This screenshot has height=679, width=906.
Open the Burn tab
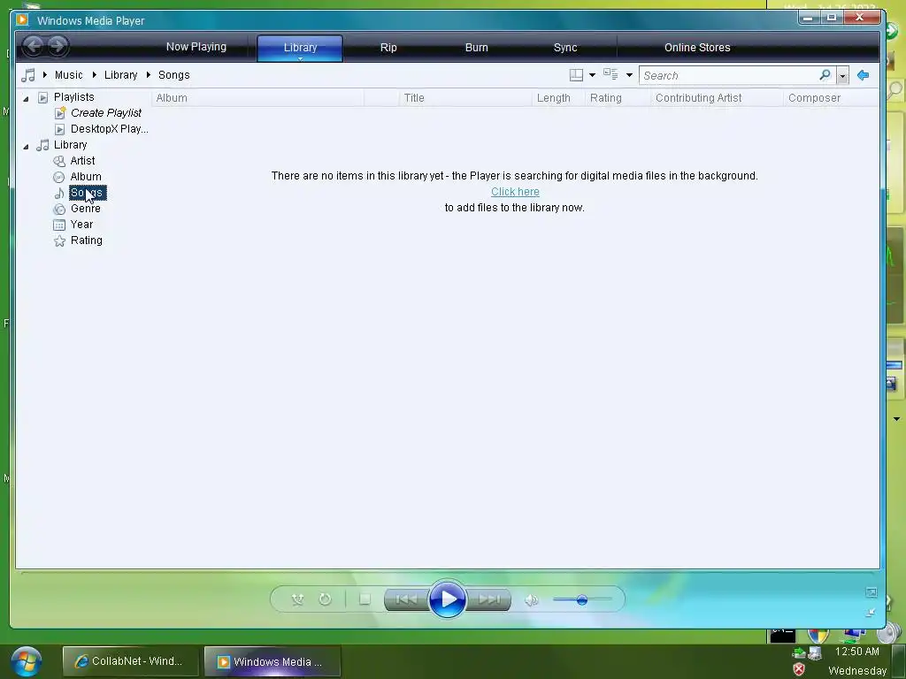click(x=477, y=48)
